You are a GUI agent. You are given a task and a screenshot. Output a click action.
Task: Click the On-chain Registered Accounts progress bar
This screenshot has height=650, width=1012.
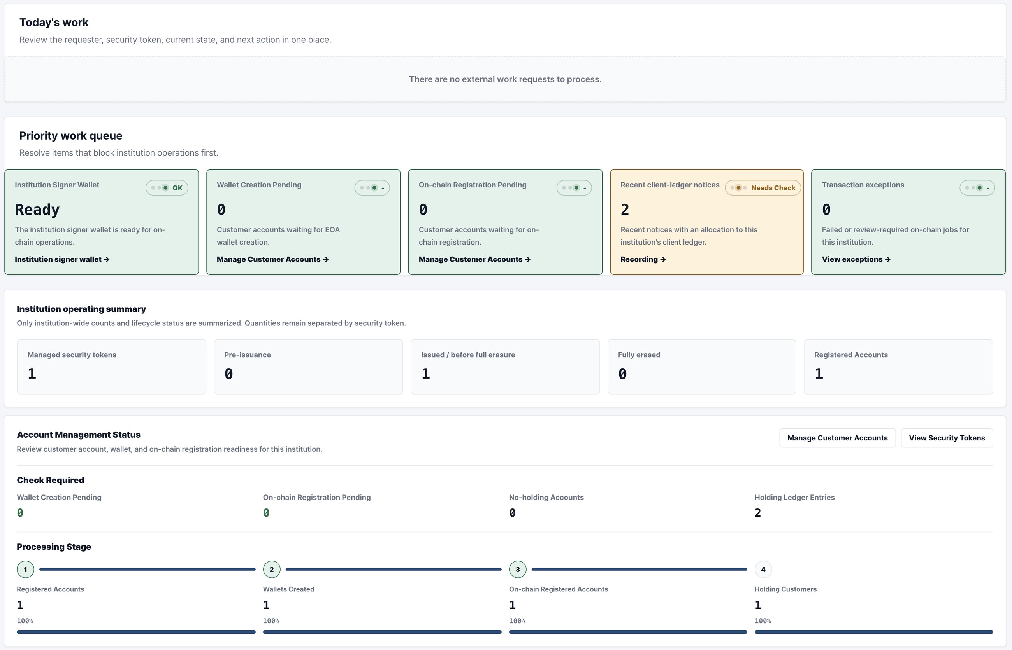tap(628, 632)
